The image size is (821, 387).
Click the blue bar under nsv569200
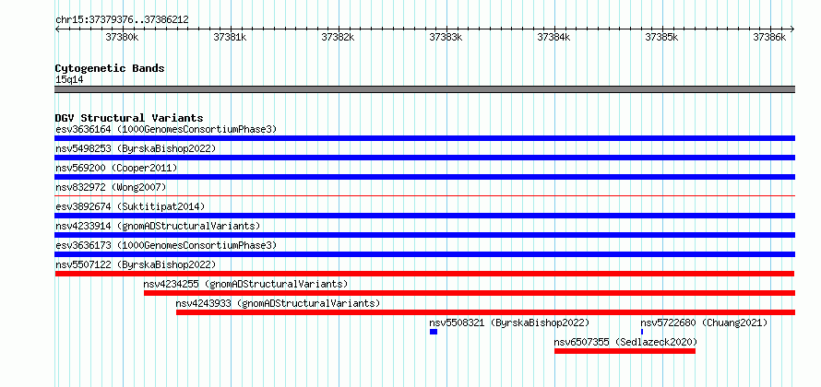click(424, 177)
